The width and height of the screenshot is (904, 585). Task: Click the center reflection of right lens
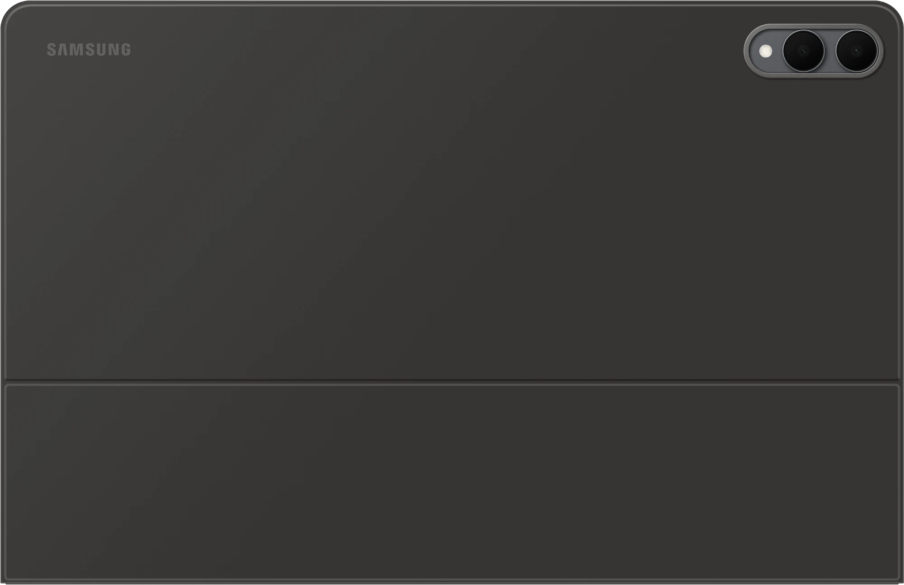(x=856, y=51)
